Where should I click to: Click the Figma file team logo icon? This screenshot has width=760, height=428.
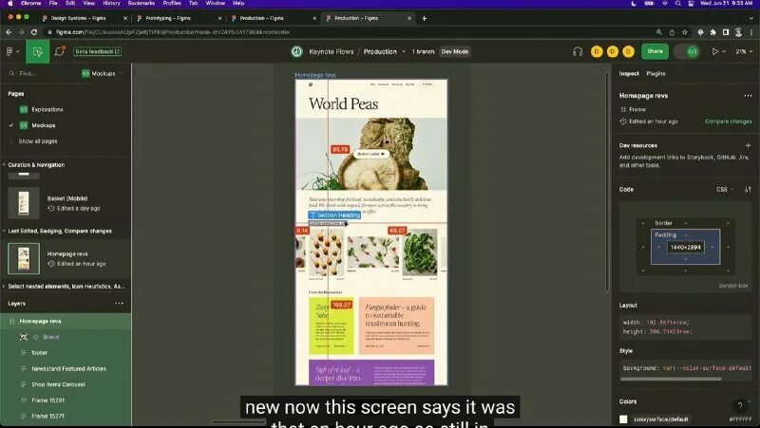296,51
